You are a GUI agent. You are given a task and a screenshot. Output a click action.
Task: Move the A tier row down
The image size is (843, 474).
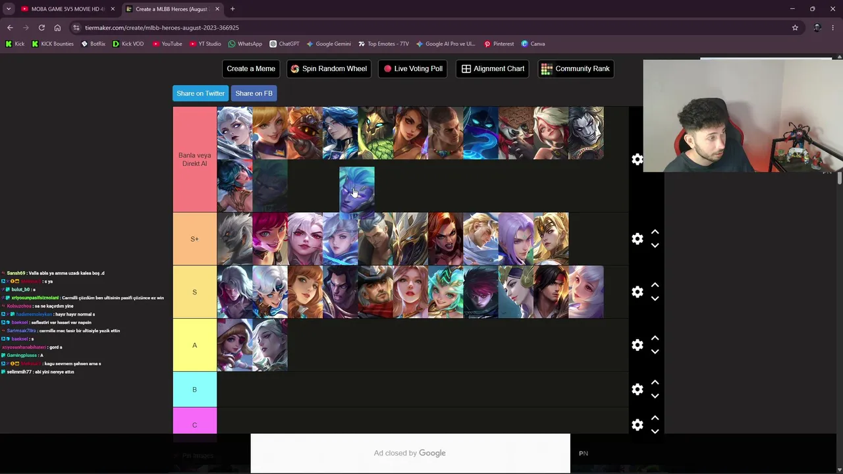pos(655,352)
